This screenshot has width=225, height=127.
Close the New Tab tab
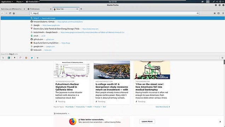pos(77,9)
